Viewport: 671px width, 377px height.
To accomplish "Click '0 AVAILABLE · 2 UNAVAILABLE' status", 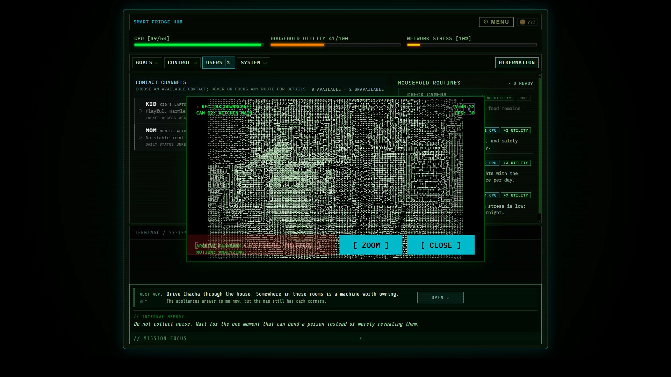I will (348, 89).
